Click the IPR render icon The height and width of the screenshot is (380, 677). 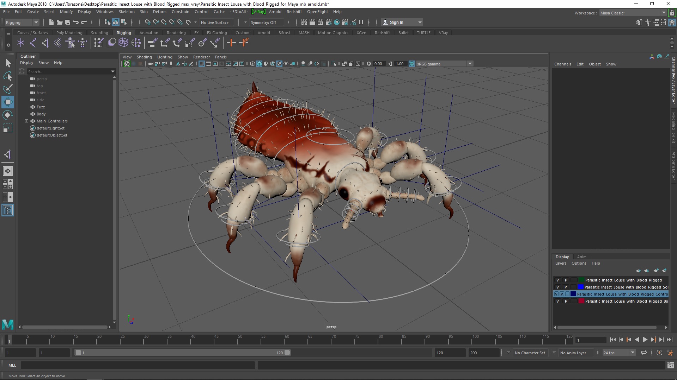321,22
